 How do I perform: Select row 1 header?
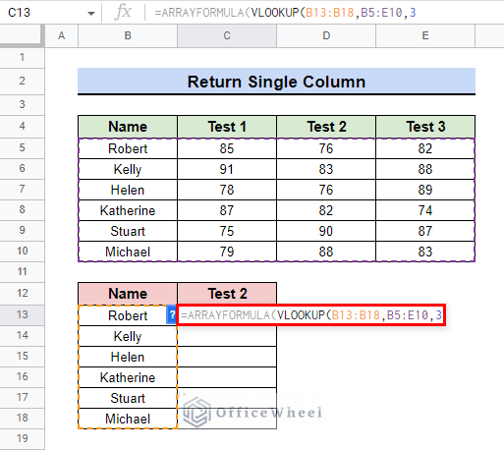pos(22,58)
